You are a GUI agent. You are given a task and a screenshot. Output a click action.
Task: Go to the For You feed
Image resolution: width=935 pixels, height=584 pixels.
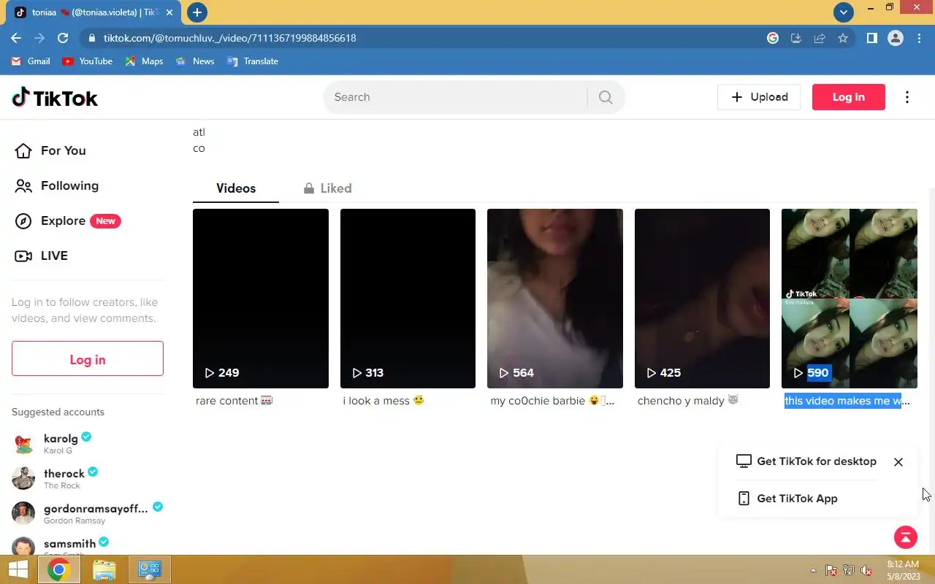click(50, 150)
